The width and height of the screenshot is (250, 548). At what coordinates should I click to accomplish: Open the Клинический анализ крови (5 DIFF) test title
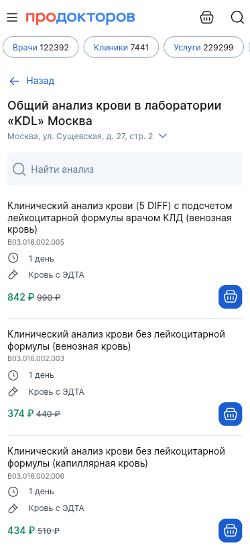(x=120, y=217)
